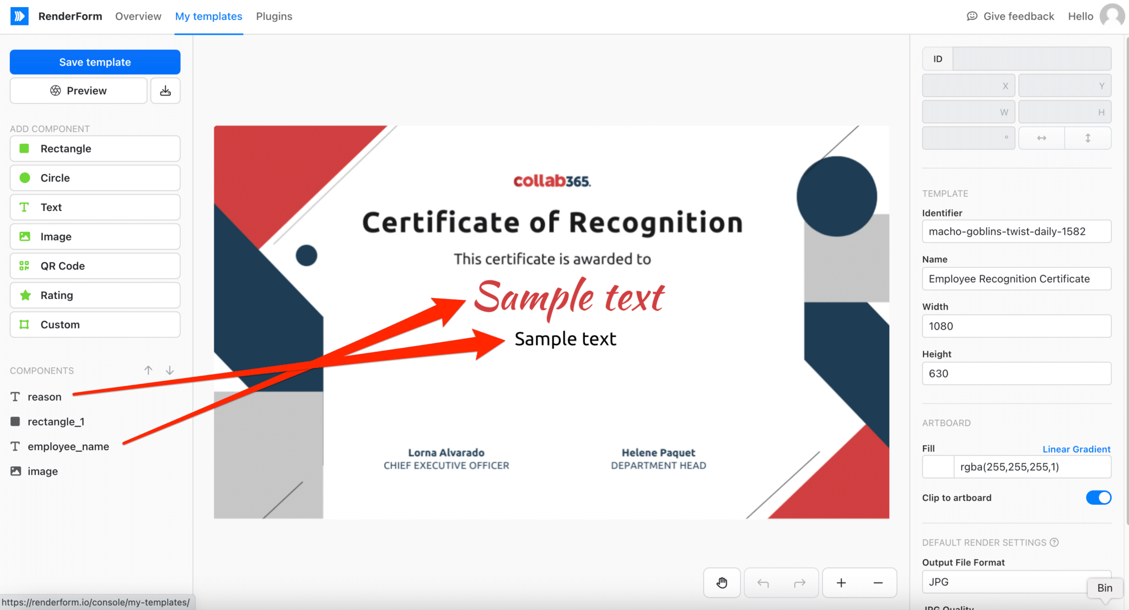Viewport: 1129px width, 610px height.
Task: Move selected component up in layer order
Action: point(148,370)
